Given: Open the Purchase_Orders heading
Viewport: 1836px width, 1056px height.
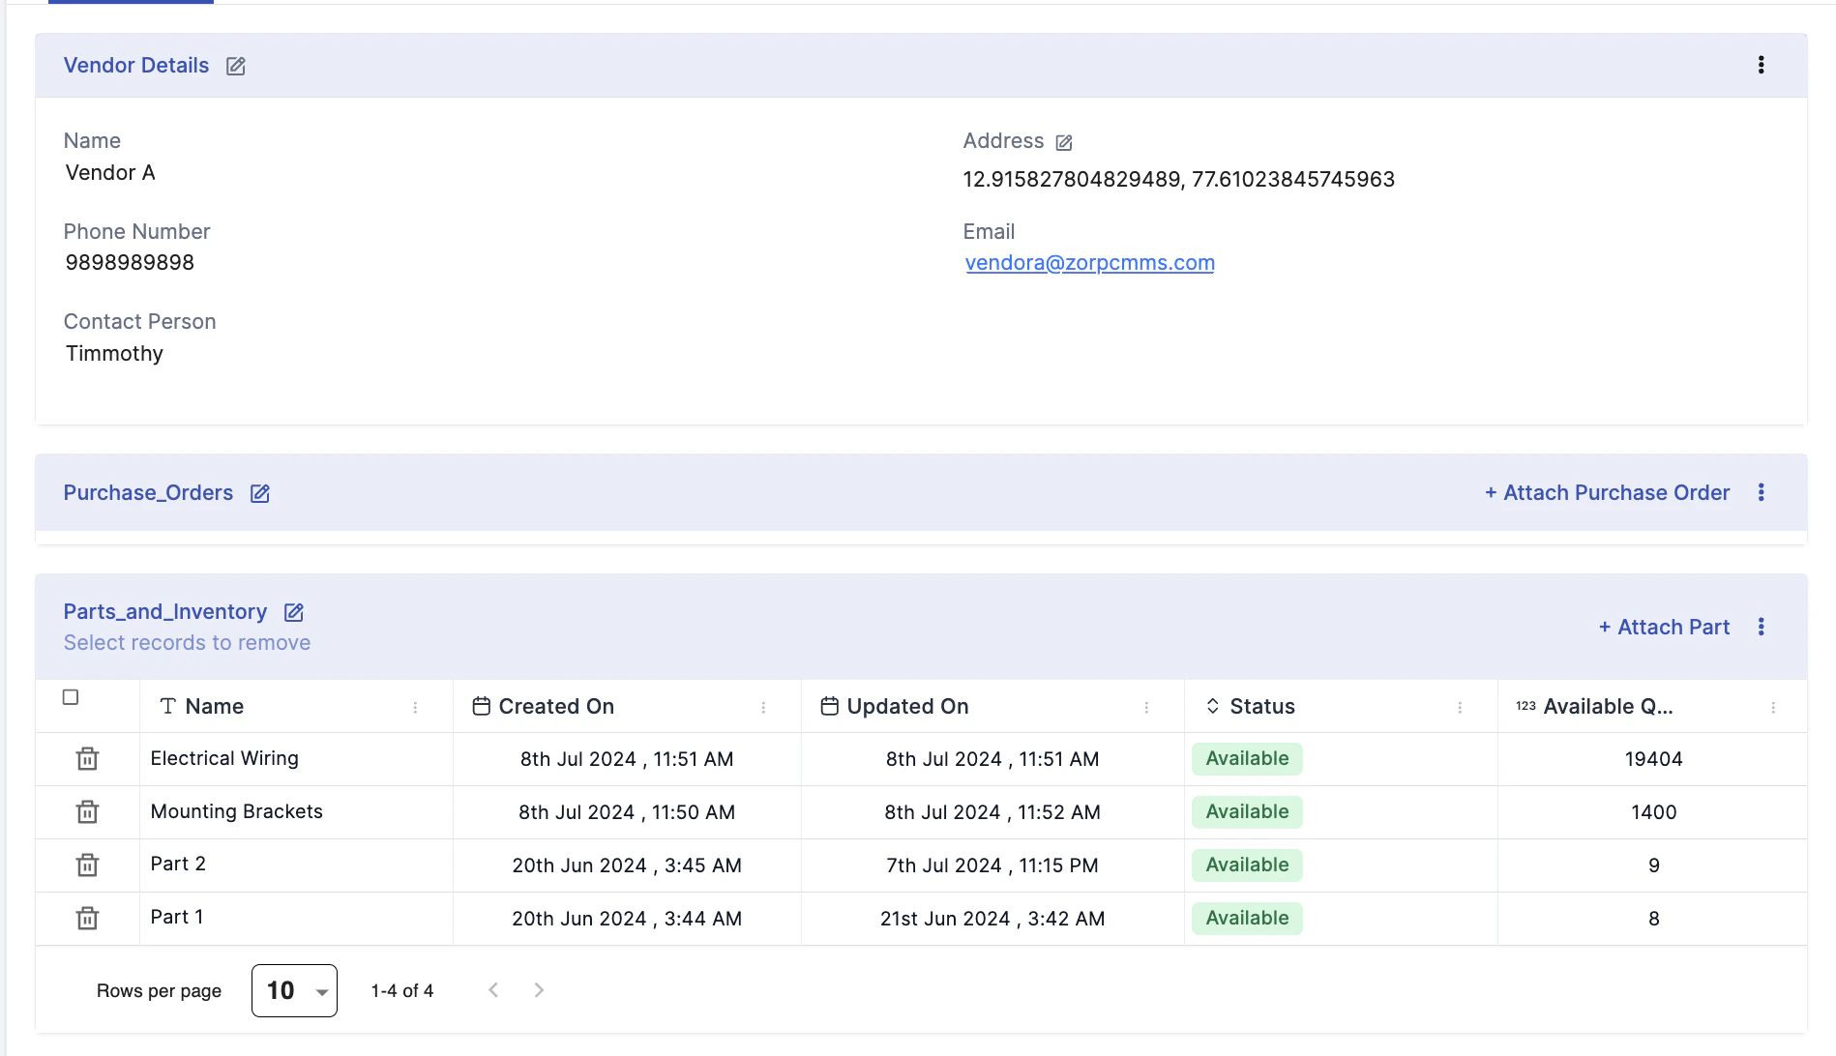Looking at the screenshot, I should (x=148, y=493).
